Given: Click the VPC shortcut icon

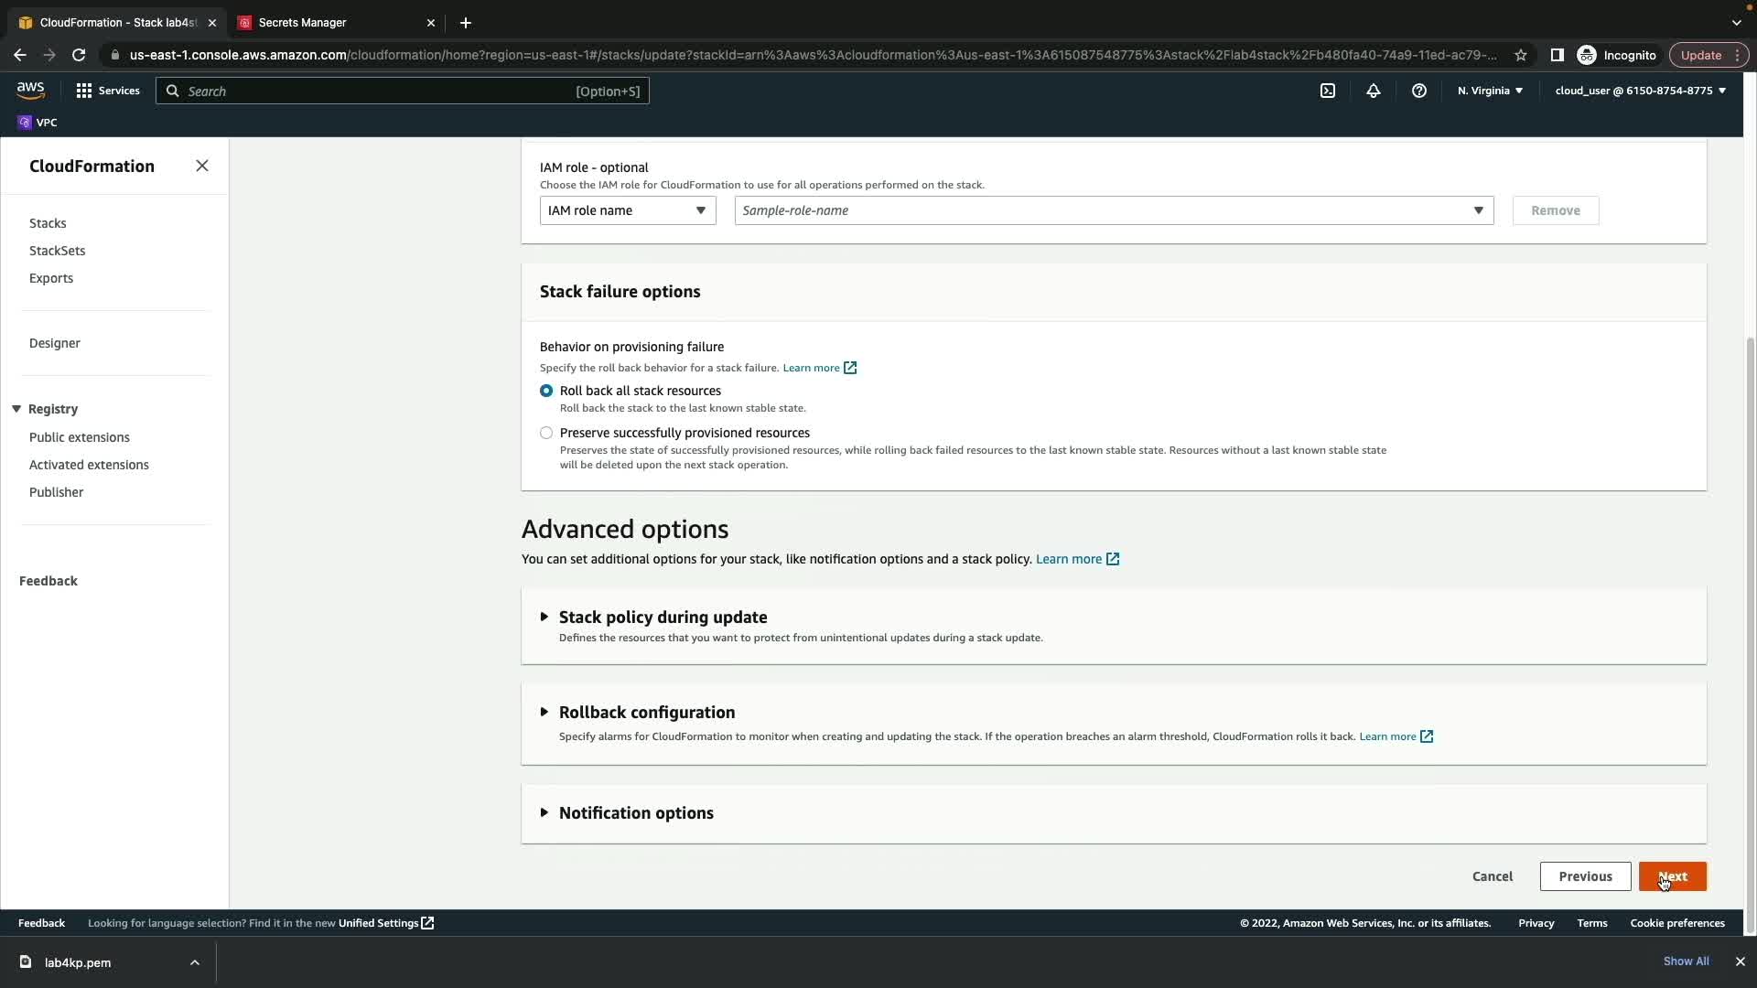Looking at the screenshot, I should click(26, 123).
